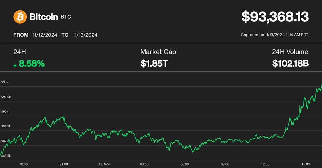322x168 pixels.
Task: Click the $102.18B volume value
Action: (x=291, y=63)
